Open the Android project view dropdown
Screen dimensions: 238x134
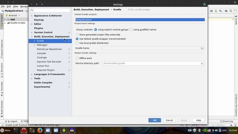(13, 16)
